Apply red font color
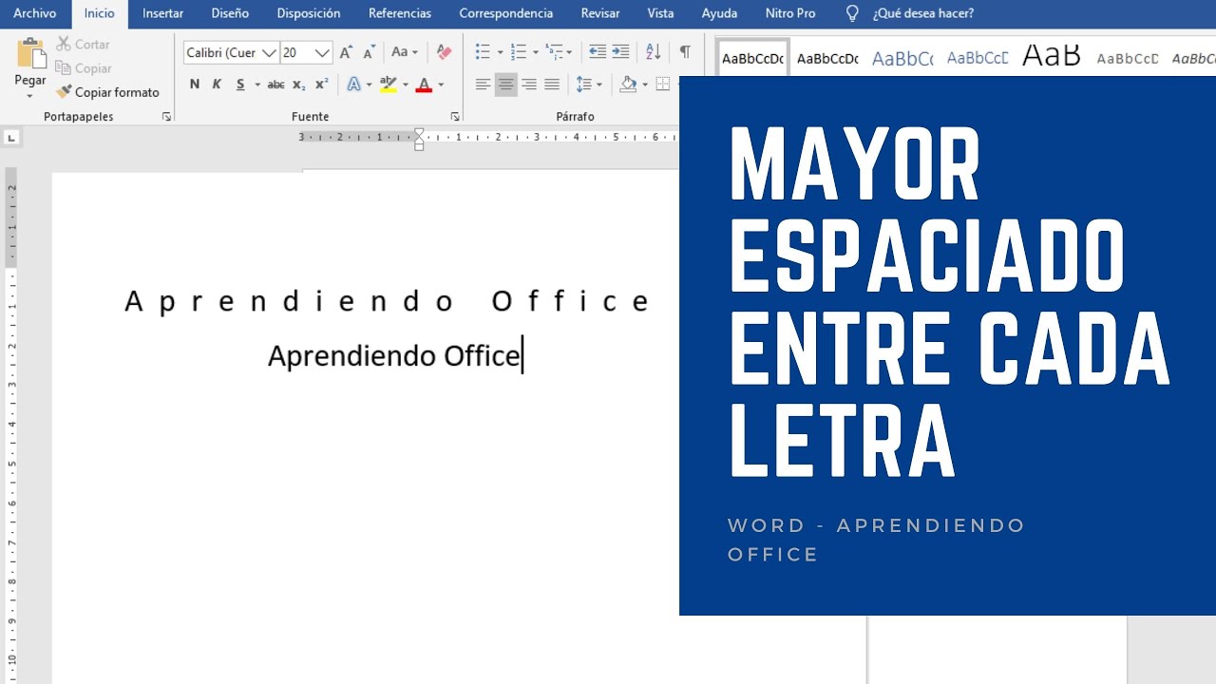This screenshot has height=684, width=1216. pyautogui.click(x=424, y=85)
